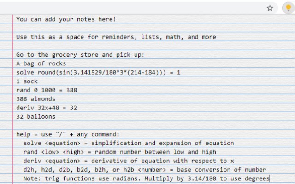295x184 pixels.
Task: Place cursor after "You can add your notes here!"
Action: (116, 19)
